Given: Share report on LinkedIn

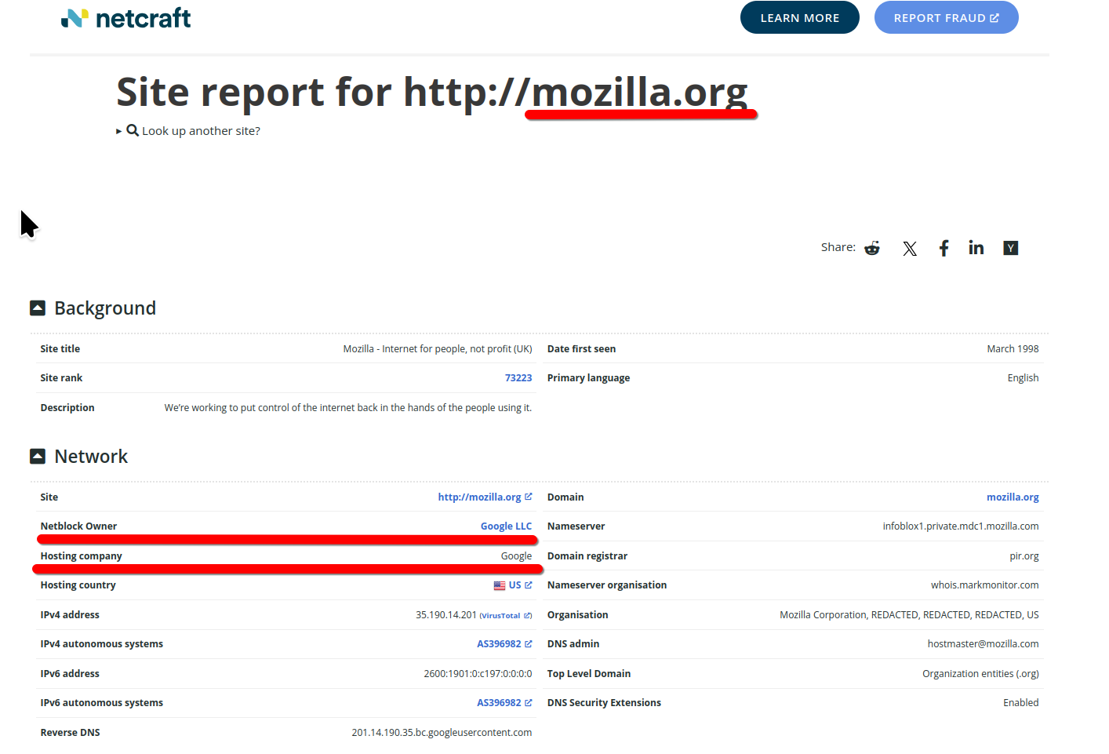Looking at the screenshot, I should pos(976,248).
